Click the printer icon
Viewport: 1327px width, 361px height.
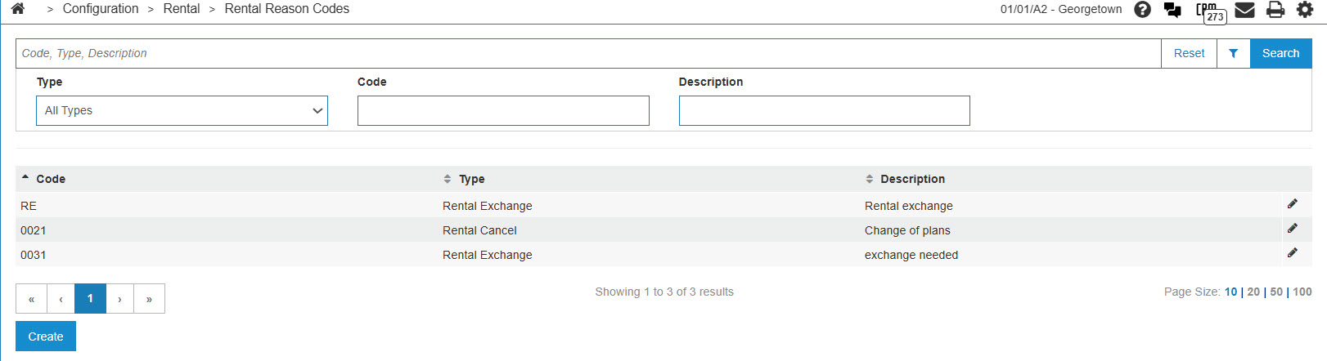(1275, 10)
